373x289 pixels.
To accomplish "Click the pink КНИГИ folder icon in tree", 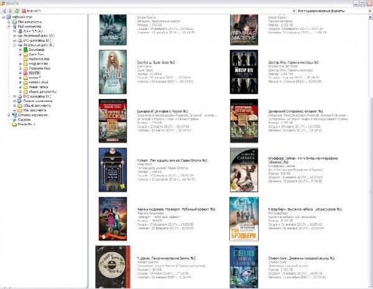I will 25,73.
